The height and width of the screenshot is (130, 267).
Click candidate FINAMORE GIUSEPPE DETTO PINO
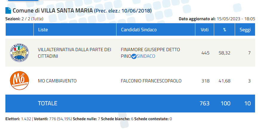coord(150,53)
